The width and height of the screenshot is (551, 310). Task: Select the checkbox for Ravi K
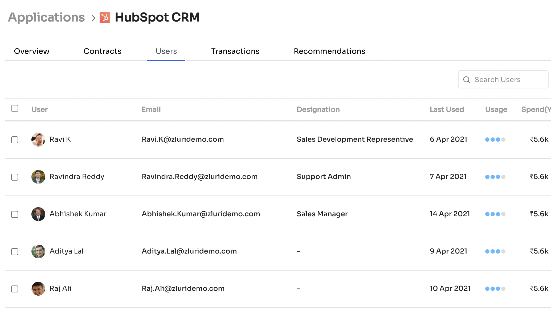point(15,140)
